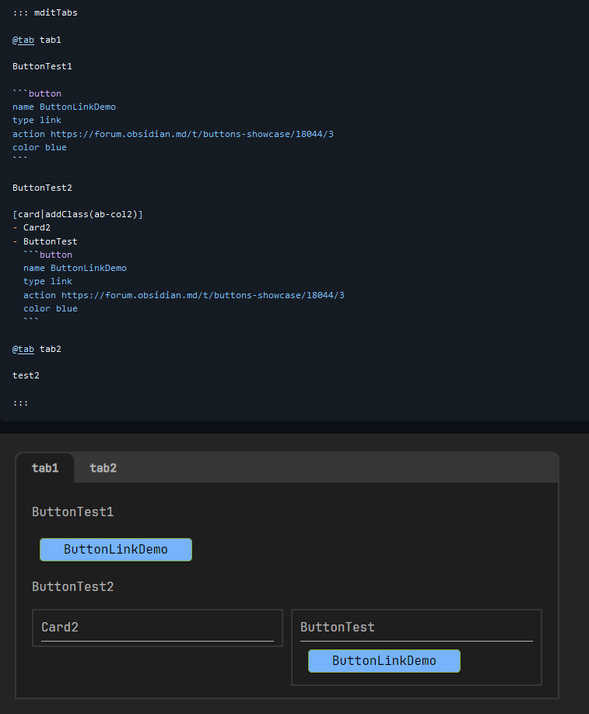
Task: Place cursor on the 'test2' source line
Action: click(26, 375)
